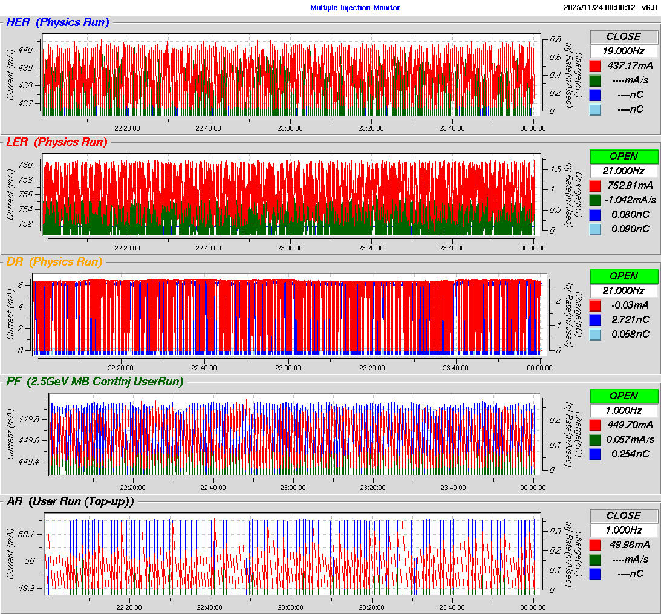
Task: Click the DR OPEN status indicator
Action: (x=624, y=276)
